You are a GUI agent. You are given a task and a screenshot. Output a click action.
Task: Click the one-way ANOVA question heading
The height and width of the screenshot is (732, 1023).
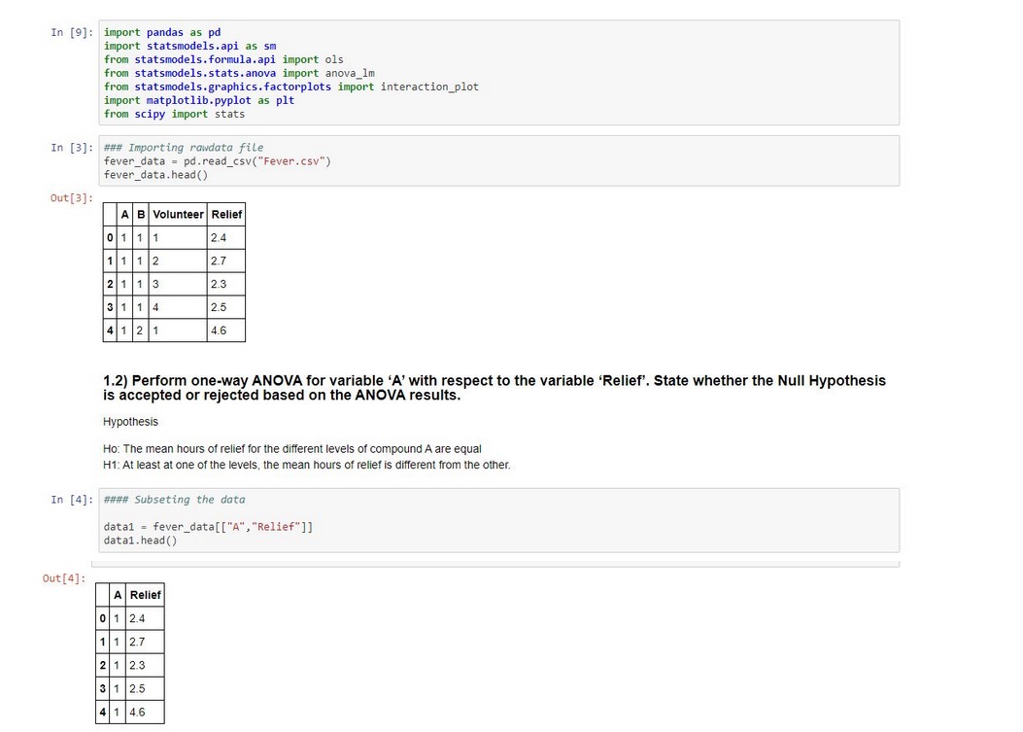(x=494, y=388)
